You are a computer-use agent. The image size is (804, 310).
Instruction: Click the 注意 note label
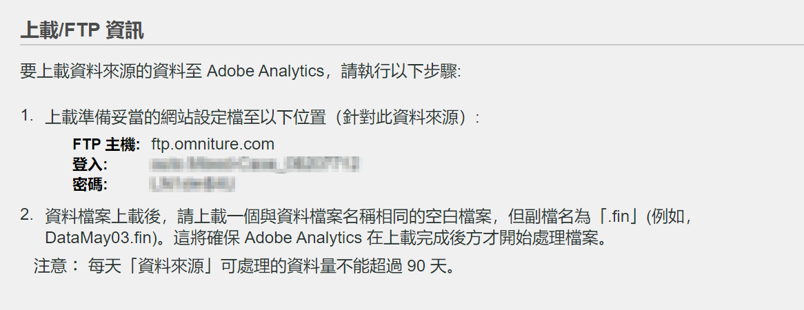57,267
